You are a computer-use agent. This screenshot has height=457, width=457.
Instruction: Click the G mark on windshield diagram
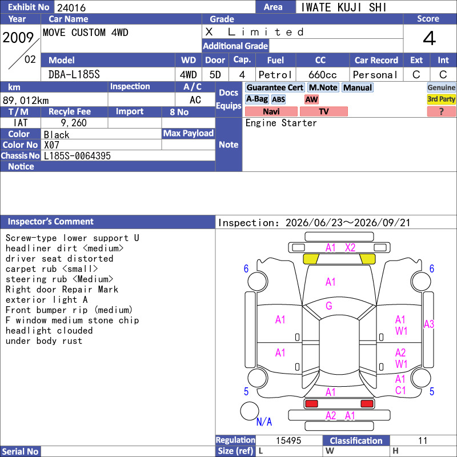coord(329,306)
